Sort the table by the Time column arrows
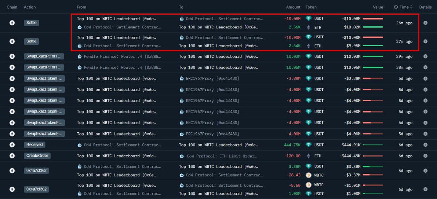 click(x=411, y=7)
